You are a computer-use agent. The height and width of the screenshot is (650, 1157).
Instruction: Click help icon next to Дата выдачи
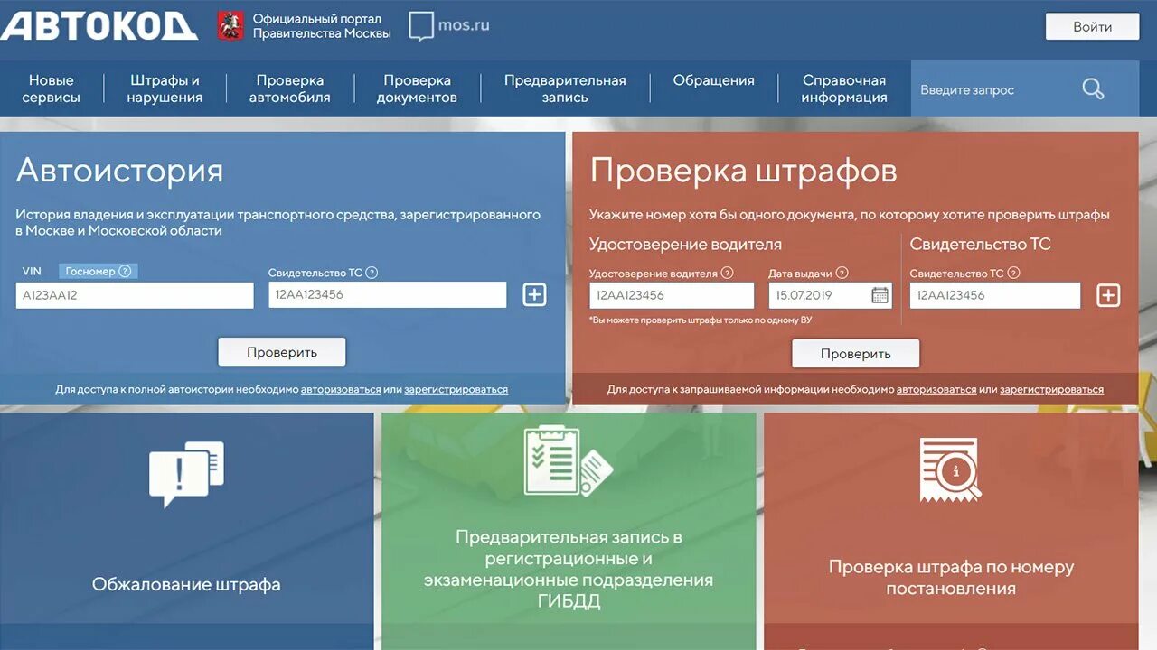tap(842, 273)
